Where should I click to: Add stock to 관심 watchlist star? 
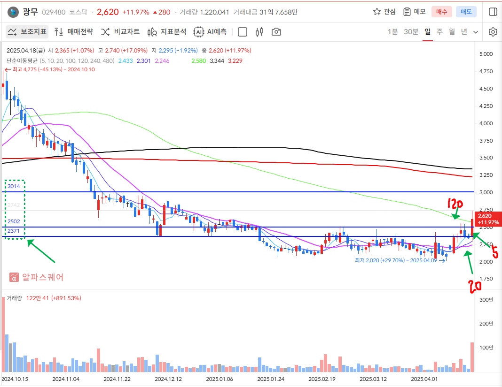tap(384, 12)
